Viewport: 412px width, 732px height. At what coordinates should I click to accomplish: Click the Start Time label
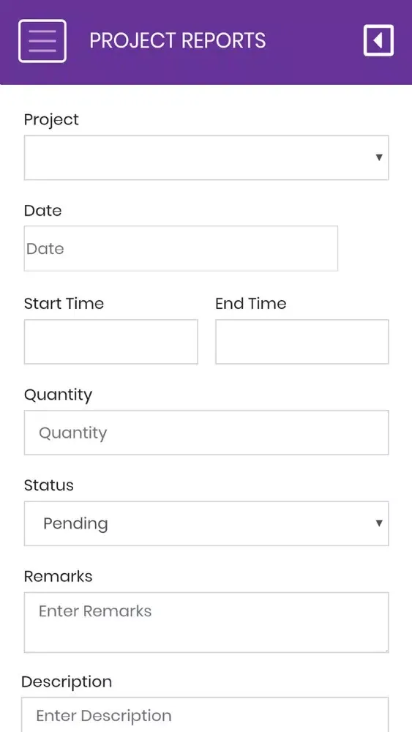(x=64, y=304)
